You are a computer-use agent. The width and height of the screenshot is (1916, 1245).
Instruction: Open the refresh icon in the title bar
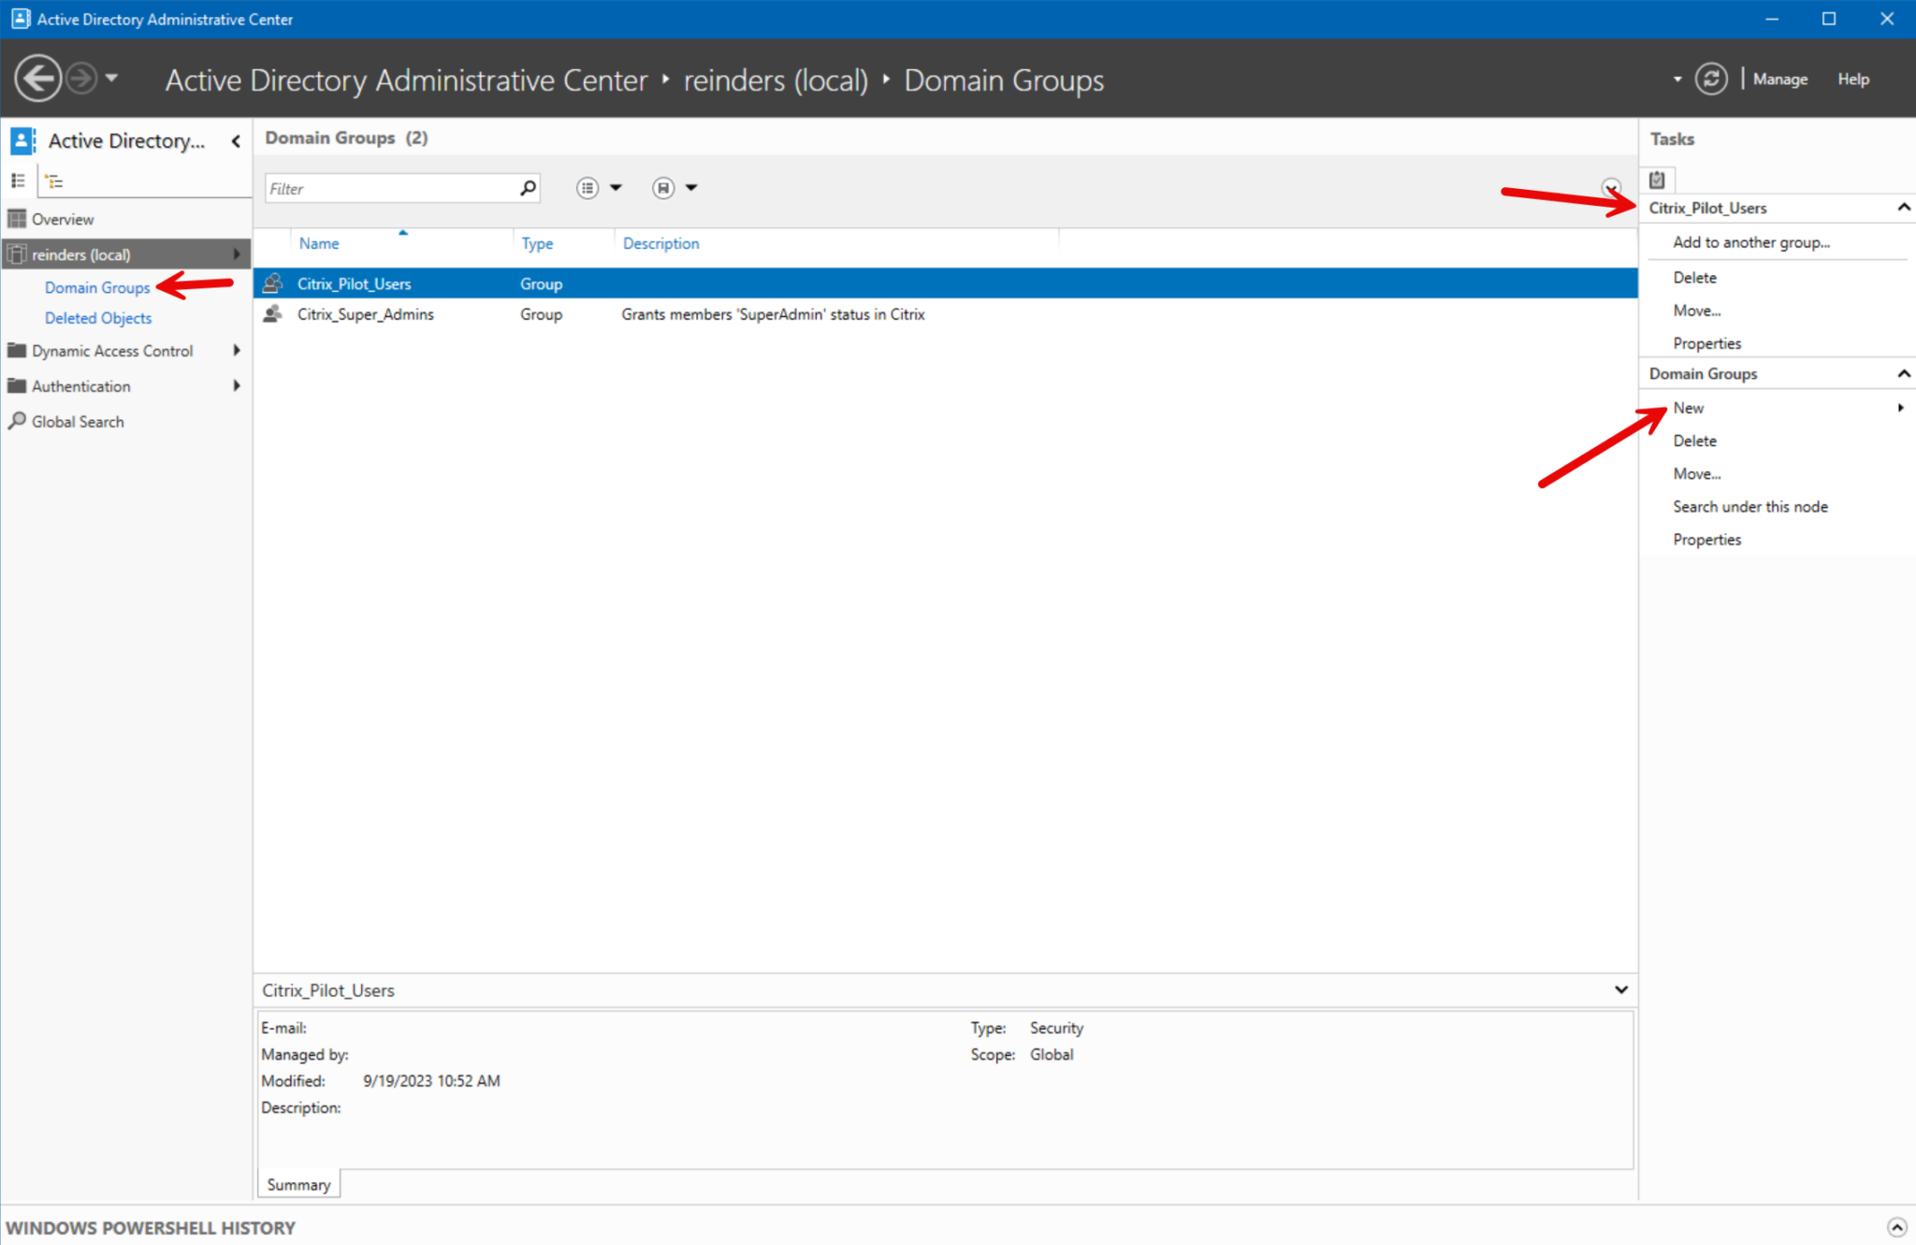point(1711,79)
